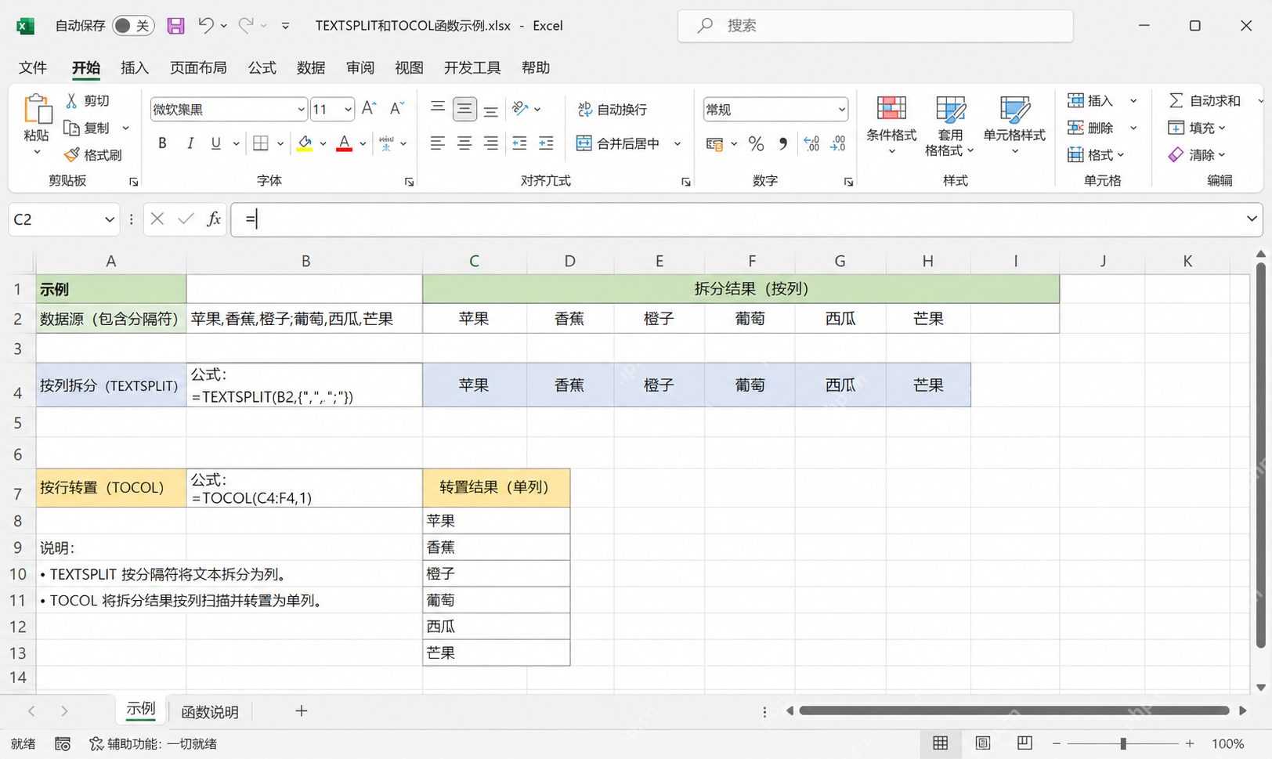Open Merge & Center dropdown arrow
Viewport: 1272px width, 759px height.
(678, 143)
